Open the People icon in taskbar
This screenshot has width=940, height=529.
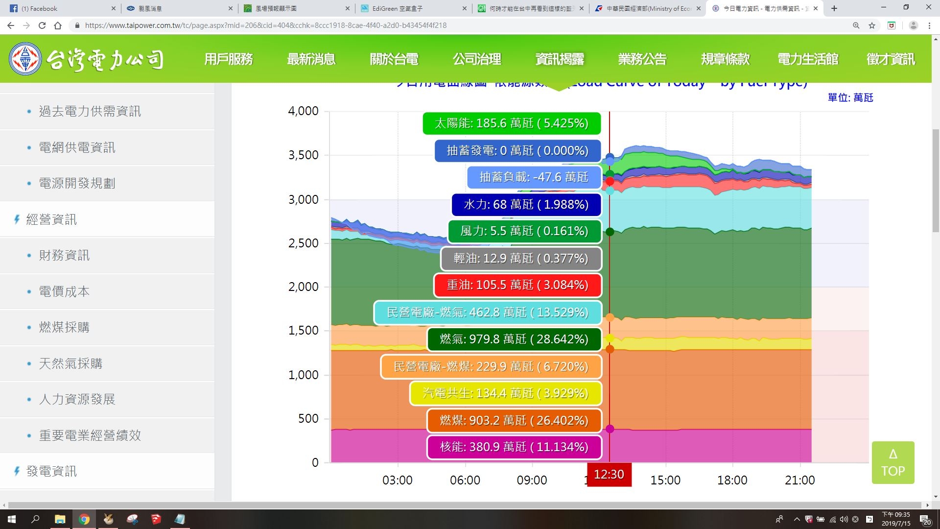(779, 519)
